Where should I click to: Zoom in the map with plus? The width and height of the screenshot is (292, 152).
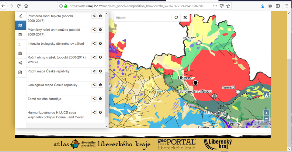266,113
